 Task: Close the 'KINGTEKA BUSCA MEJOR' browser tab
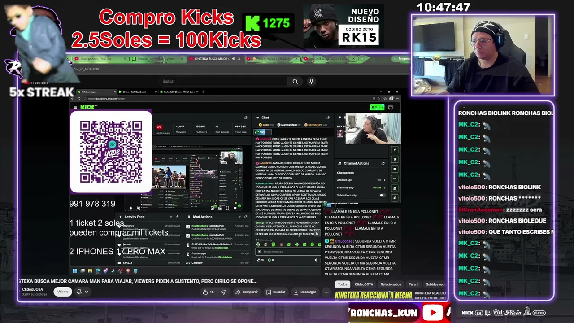pos(239,59)
